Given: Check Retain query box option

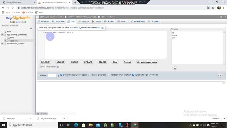Looking at the screenshot, I should (x=89, y=75).
